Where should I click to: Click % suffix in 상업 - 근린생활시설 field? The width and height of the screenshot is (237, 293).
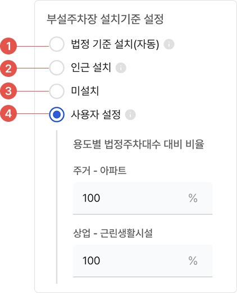[193, 260]
